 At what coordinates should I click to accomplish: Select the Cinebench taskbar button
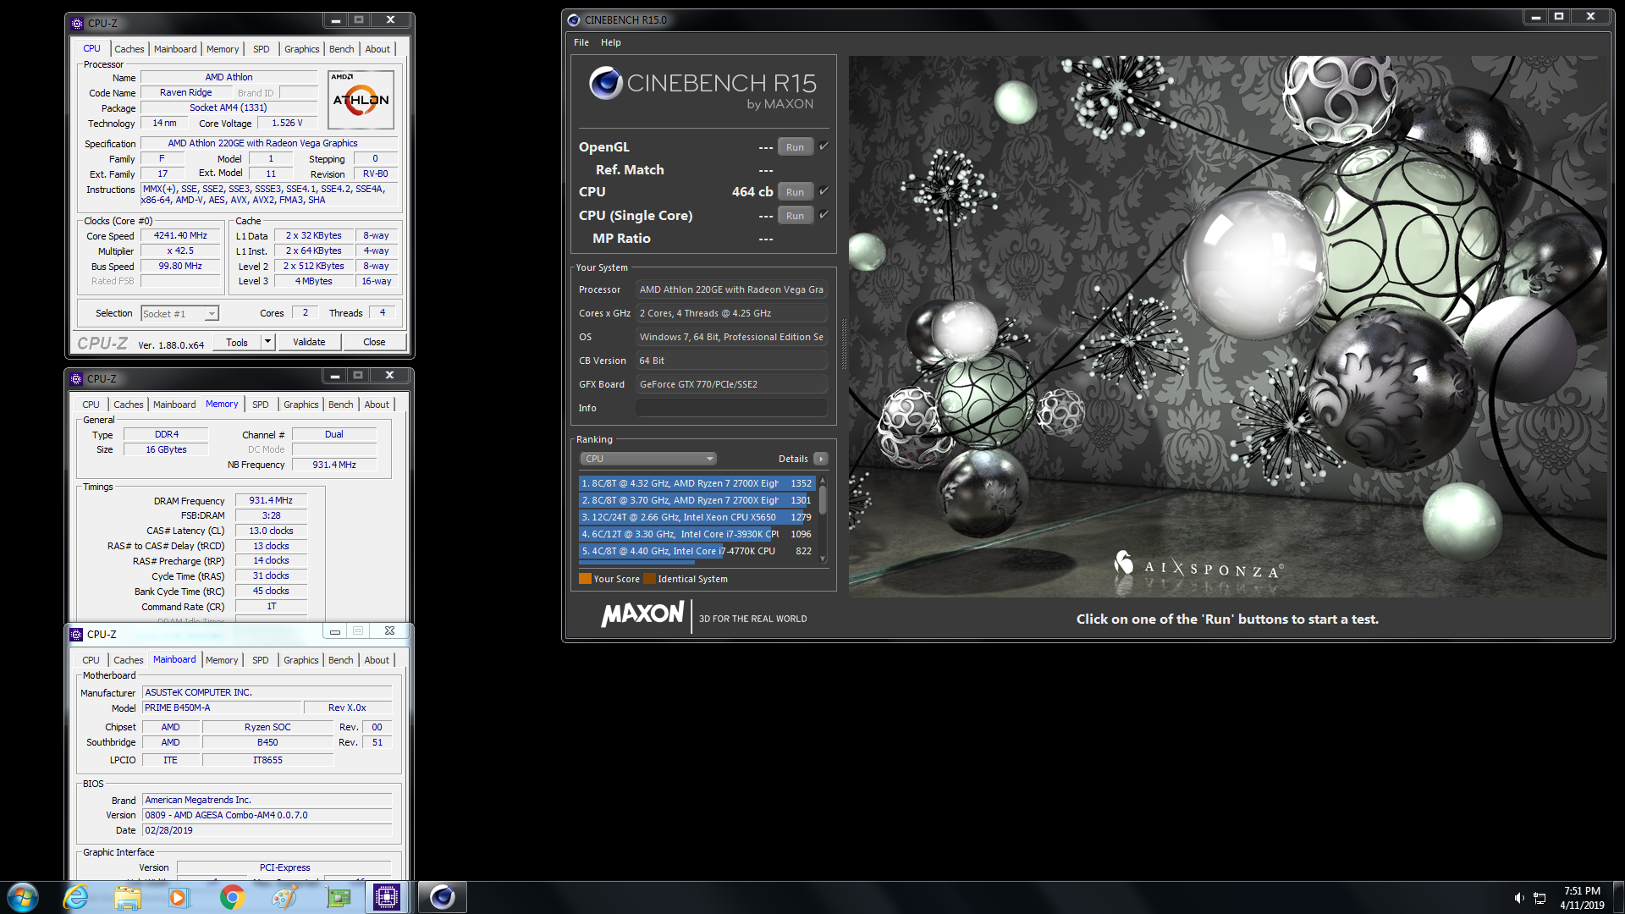442,897
